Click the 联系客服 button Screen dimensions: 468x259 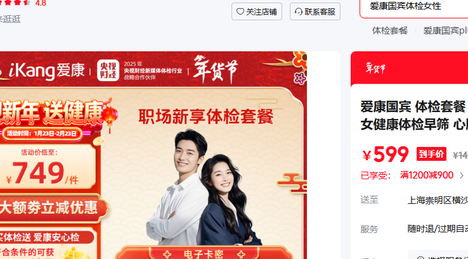[315, 11]
